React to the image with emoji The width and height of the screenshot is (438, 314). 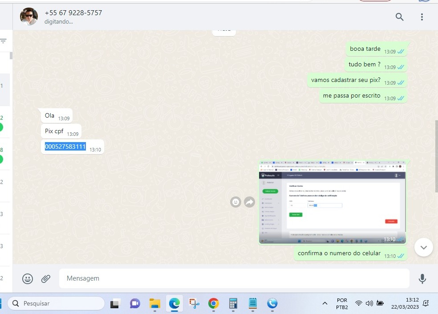235,202
